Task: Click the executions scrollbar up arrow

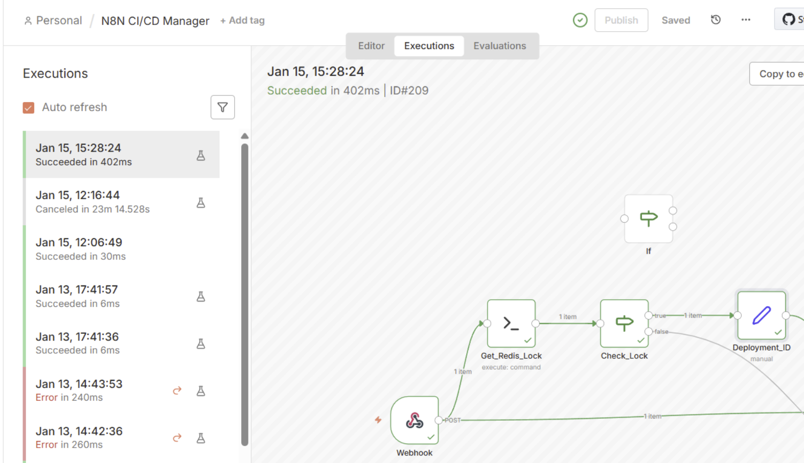Action: 245,136
